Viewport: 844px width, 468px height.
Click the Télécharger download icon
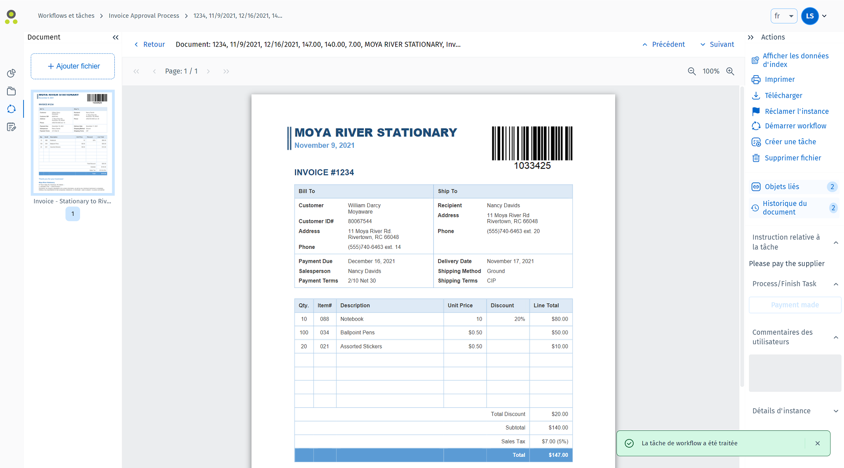pyautogui.click(x=756, y=96)
